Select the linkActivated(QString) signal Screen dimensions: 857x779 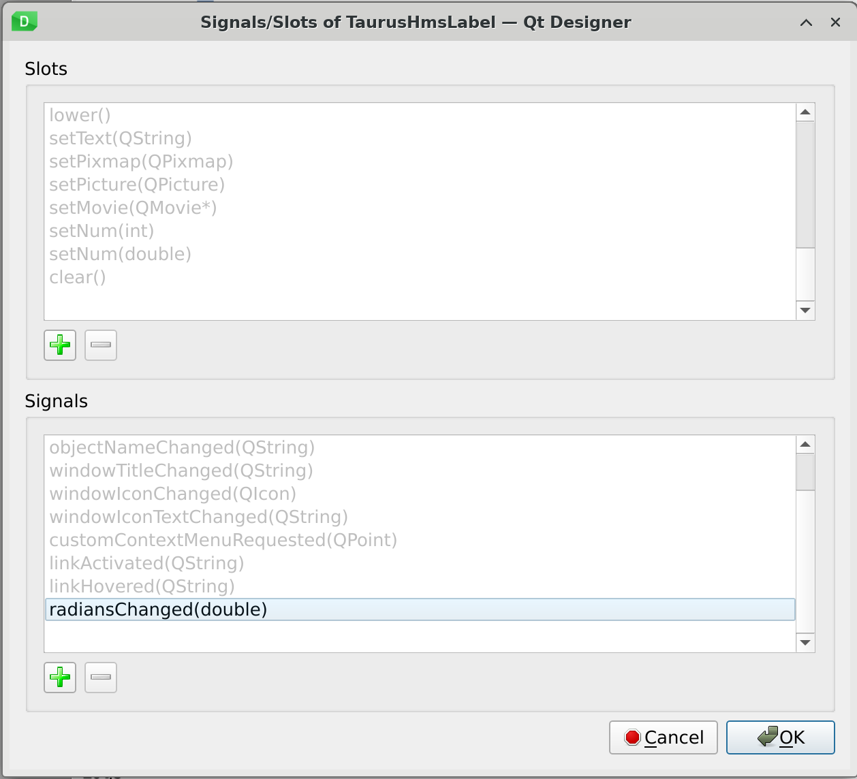coord(146,563)
